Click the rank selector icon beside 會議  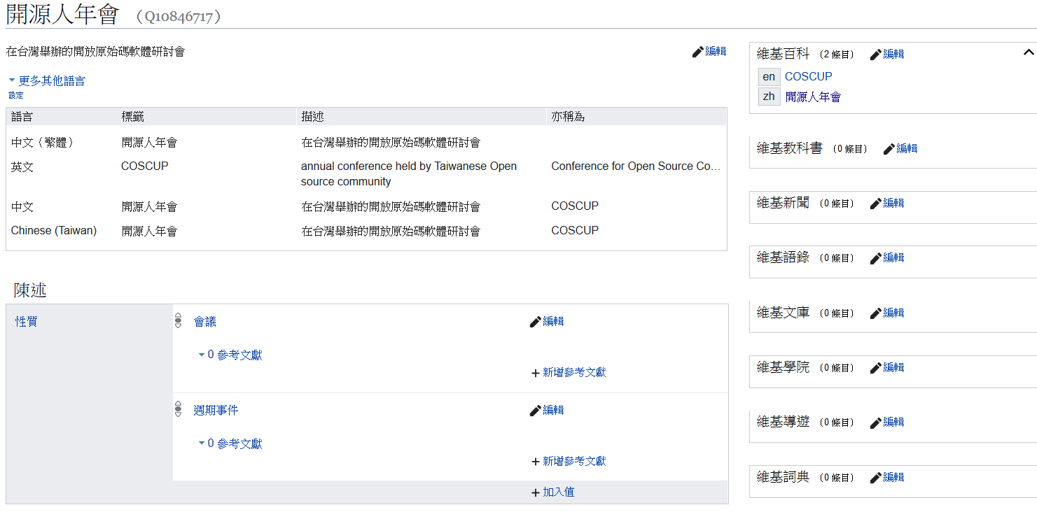click(178, 320)
